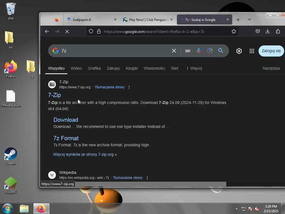Switch to Club Penguin tab
Viewport: 285px width, 214px height.
pos(148,20)
